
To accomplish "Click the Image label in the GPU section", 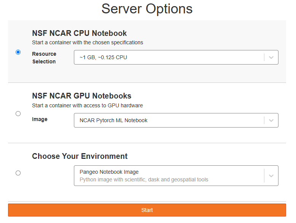I will (x=40, y=119).
